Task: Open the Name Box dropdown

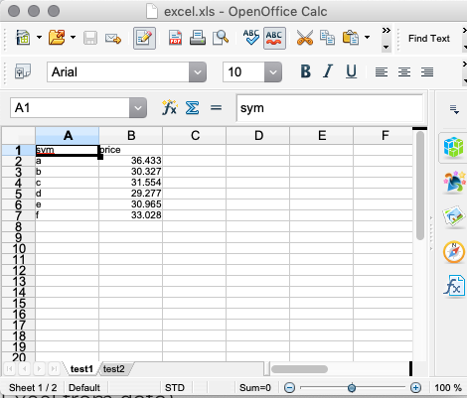Action: [x=138, y=107]
